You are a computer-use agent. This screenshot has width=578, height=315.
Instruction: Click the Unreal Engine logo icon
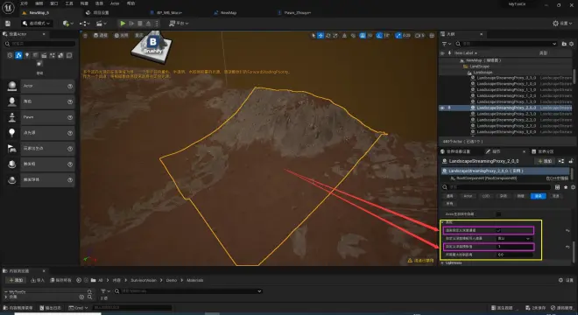click(8, 7)
